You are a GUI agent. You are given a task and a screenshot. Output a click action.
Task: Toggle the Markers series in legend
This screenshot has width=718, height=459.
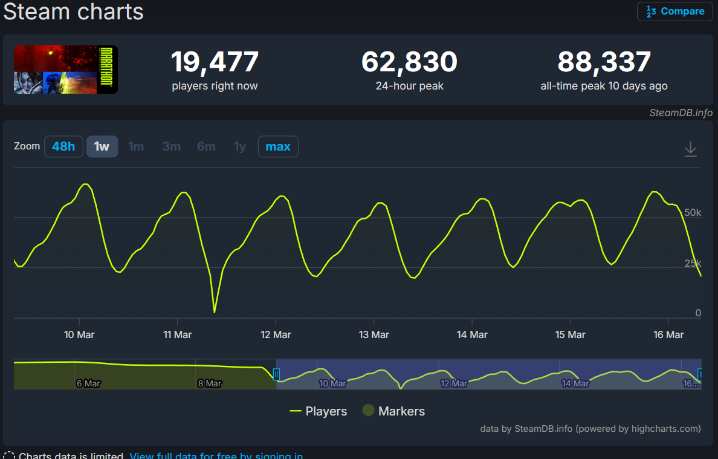394,411
